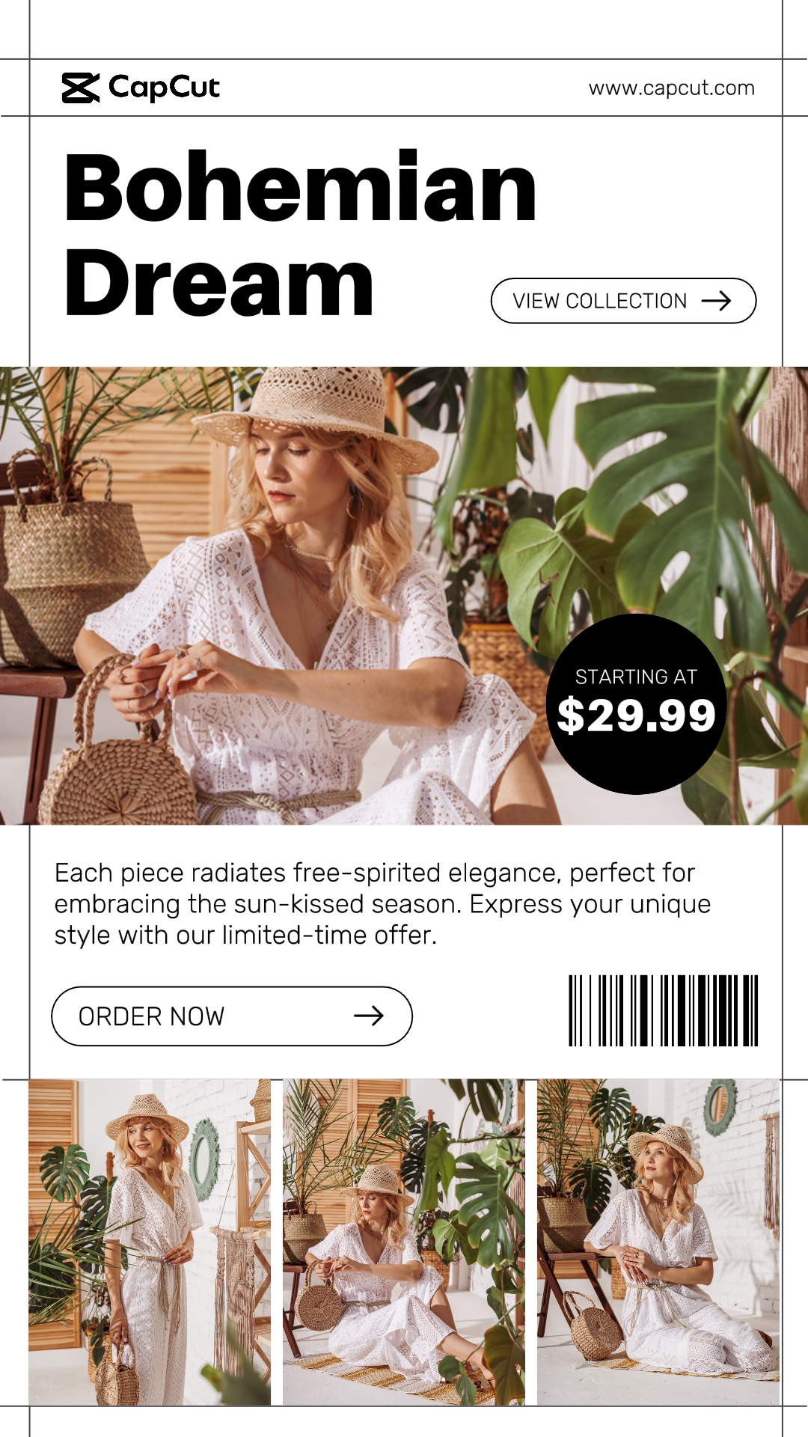Screen dimensions: 808x1437
Task: Click the black Starting At price badge
Action: 637,704
